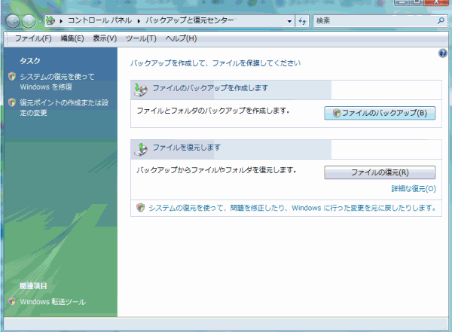Click the ファイルの復元(R) button

(380, 172)
